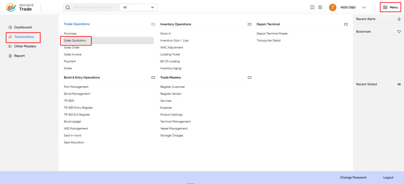This screenshot has height=184, width=404.
Task: Open Stock In
Action: tap(166, 34)
